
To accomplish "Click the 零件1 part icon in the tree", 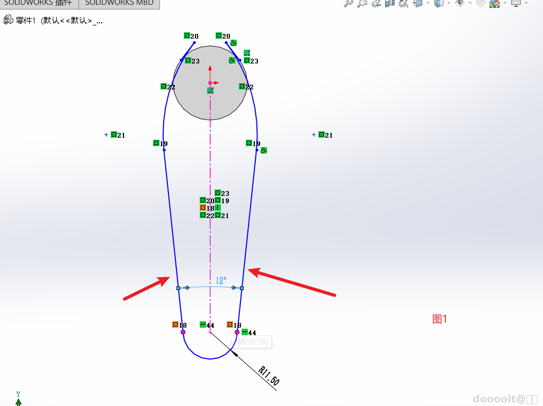I will (x=8, y=20).
